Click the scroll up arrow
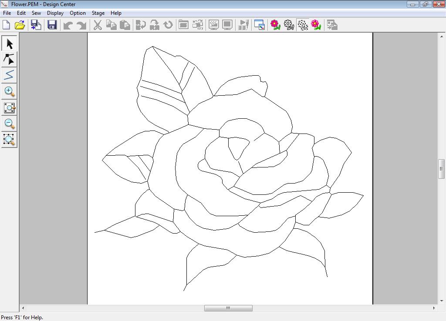The image size is (446, 321). click(442, 37)
